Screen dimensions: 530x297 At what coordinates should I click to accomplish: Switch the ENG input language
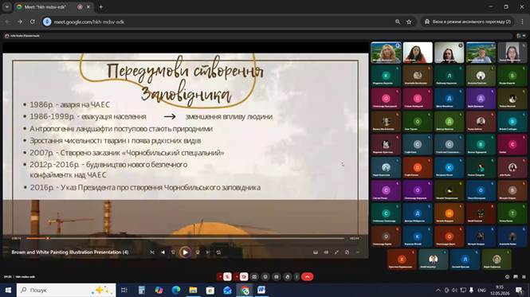(x=481, y=291)
